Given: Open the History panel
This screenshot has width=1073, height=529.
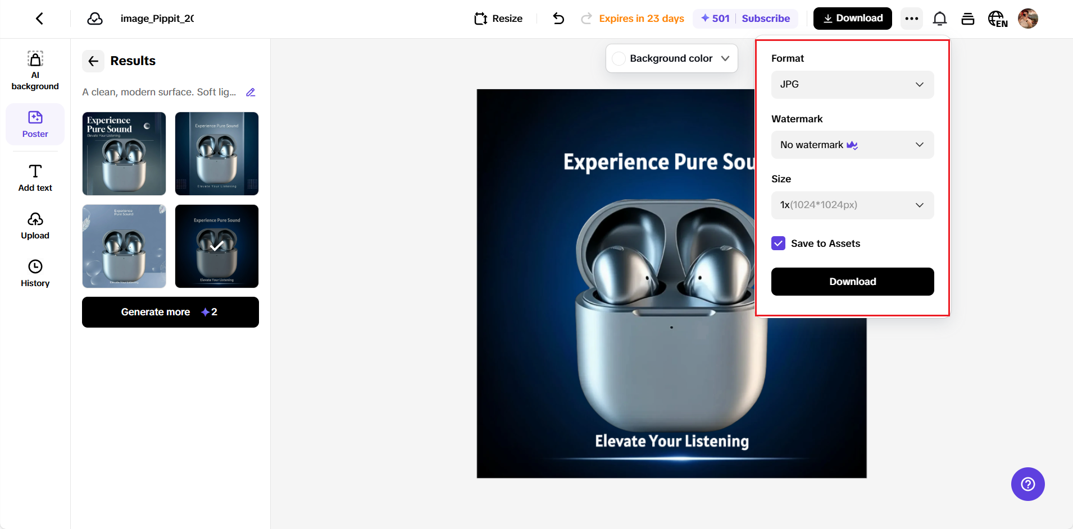Looking at the screenshot, I should pyautogui.click(x=35, y=274).
